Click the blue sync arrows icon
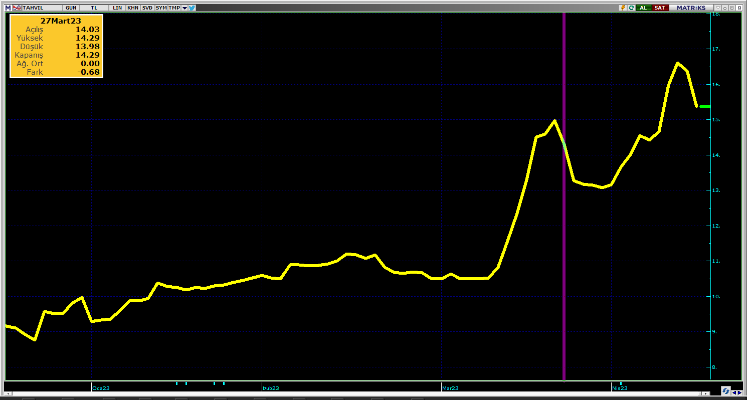Viewport: 747px width, 400px height. [726, 391]
